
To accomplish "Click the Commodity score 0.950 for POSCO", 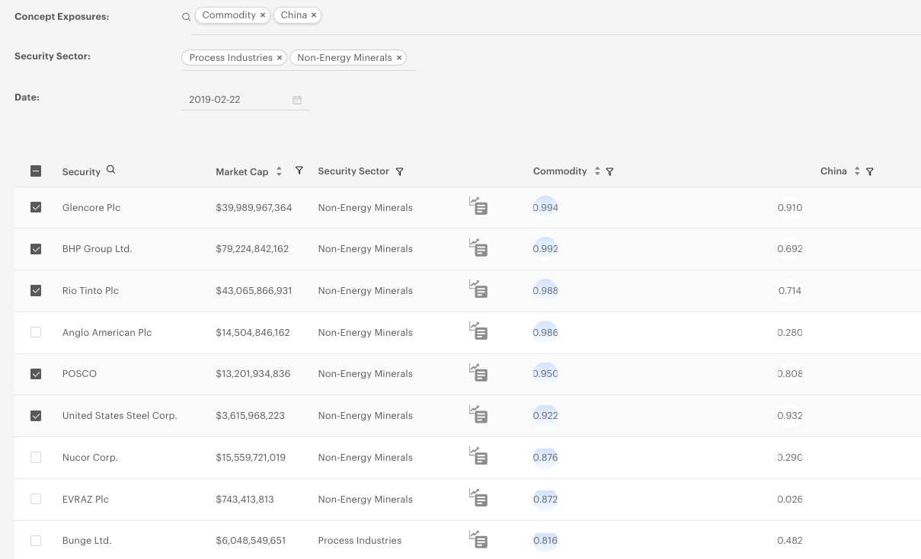I will click(545, 374).
